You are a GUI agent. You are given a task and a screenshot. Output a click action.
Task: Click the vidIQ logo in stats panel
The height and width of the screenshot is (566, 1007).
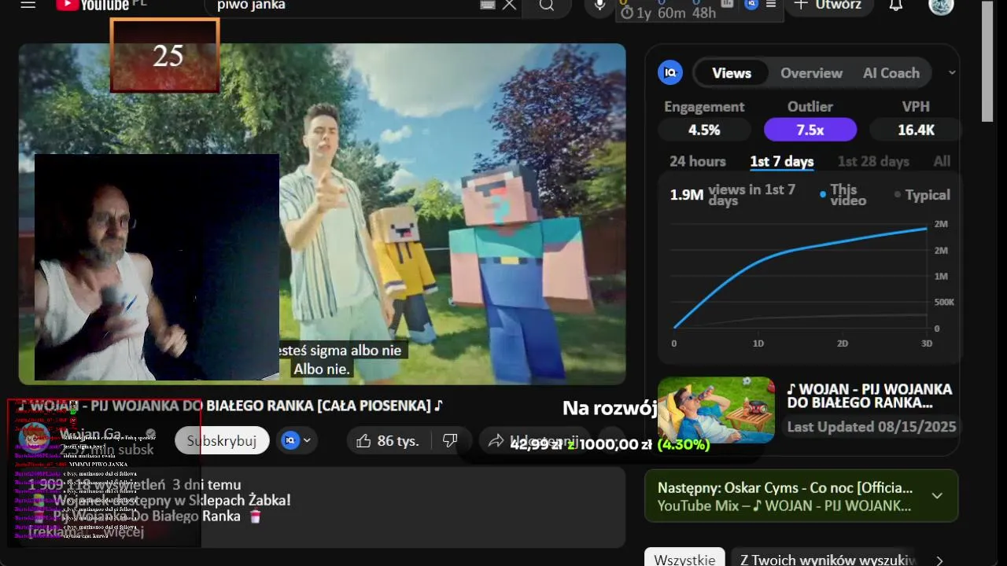point(670,72)
